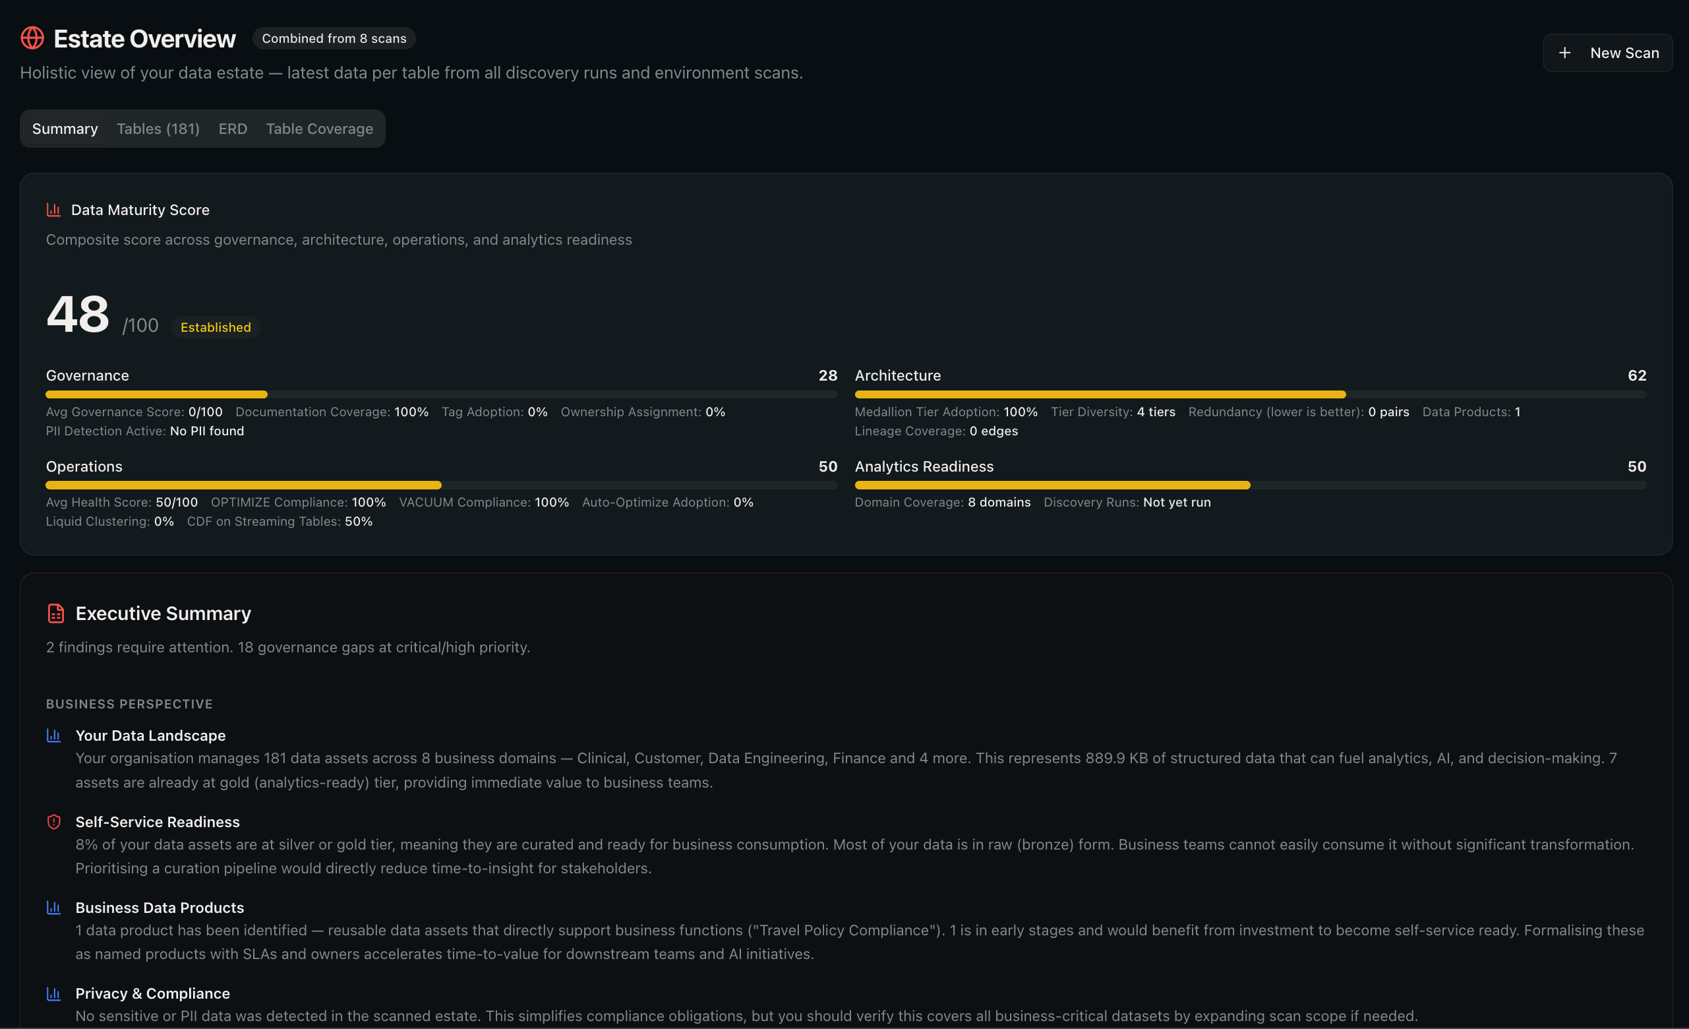Click the Privacy & Compliance chart icon
The image size is (1689, 1029).
(x=53, y=993)
